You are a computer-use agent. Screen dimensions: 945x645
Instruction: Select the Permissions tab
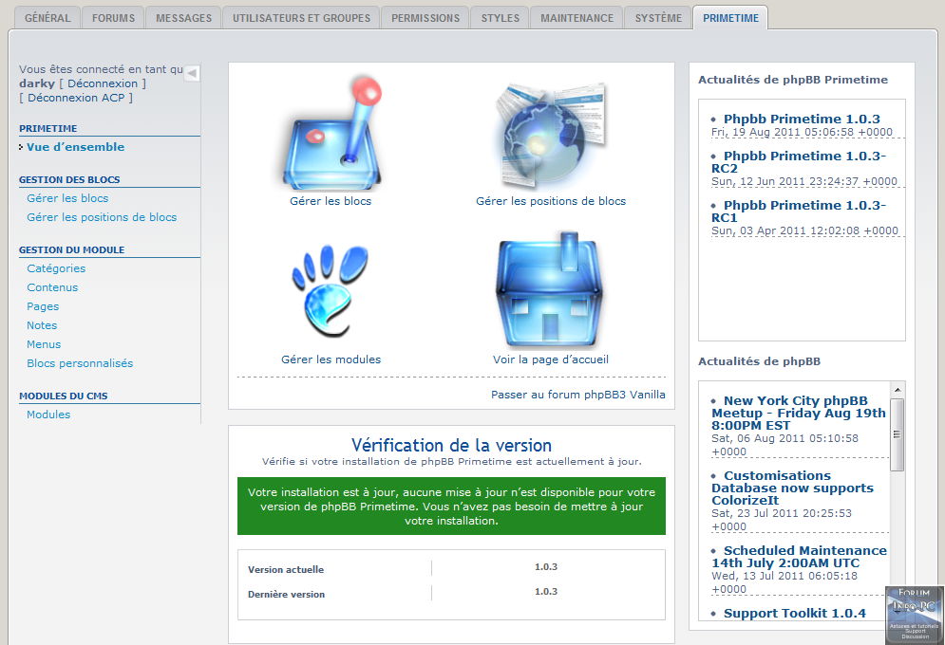[425, 18]
